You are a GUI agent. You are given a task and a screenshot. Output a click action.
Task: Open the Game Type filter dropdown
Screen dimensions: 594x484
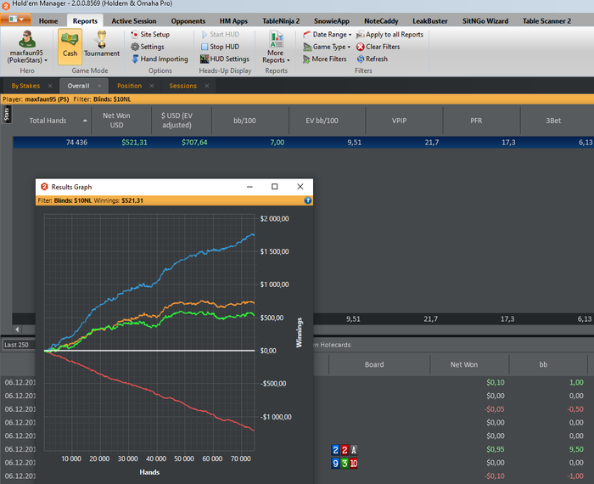point(327,47)
